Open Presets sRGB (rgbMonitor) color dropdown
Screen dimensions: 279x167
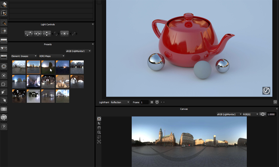pyautogui.click(x=78, y=51)
